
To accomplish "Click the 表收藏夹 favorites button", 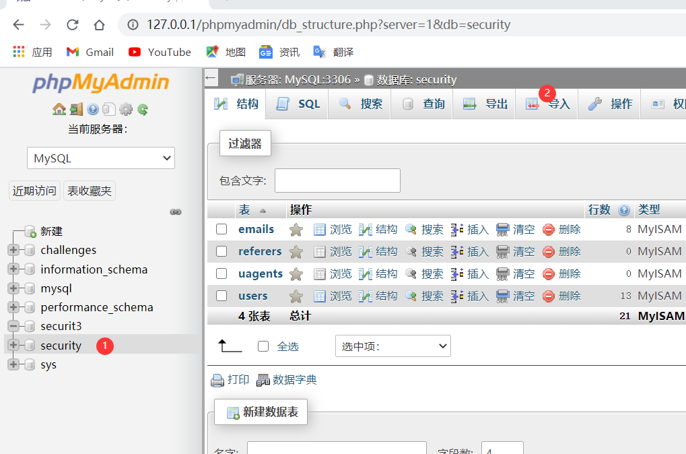I will (90, 191).
